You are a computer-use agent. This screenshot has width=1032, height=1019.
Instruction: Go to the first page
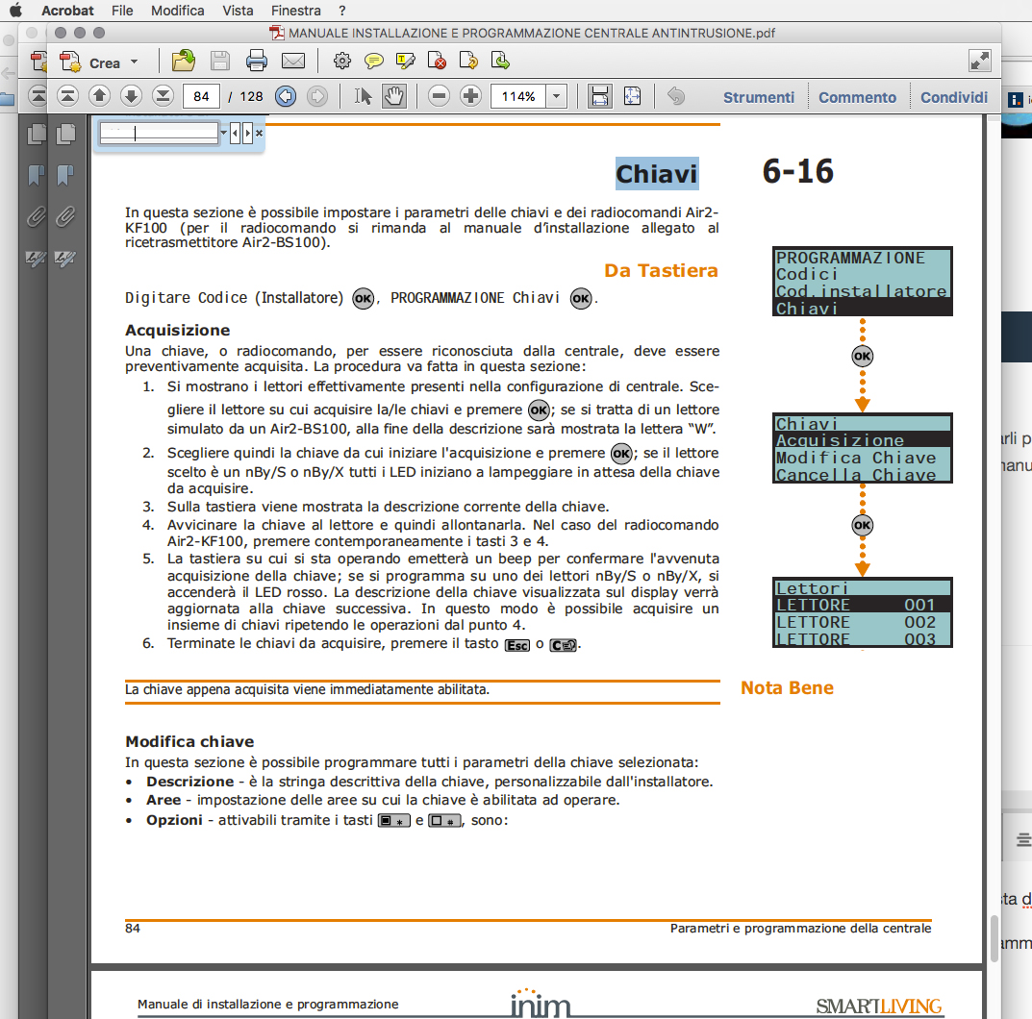[x=67, y=97]
